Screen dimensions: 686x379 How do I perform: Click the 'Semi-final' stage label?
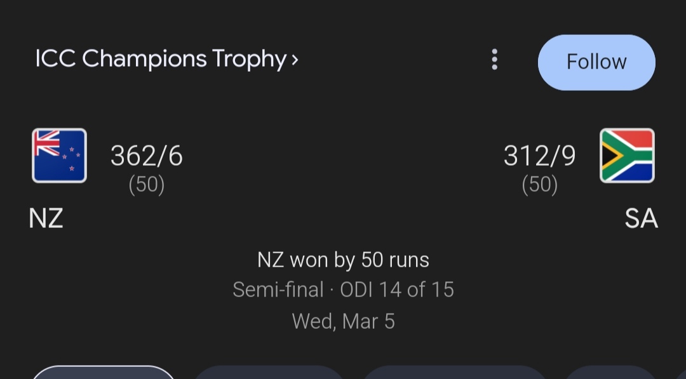(x=278, y=290)
